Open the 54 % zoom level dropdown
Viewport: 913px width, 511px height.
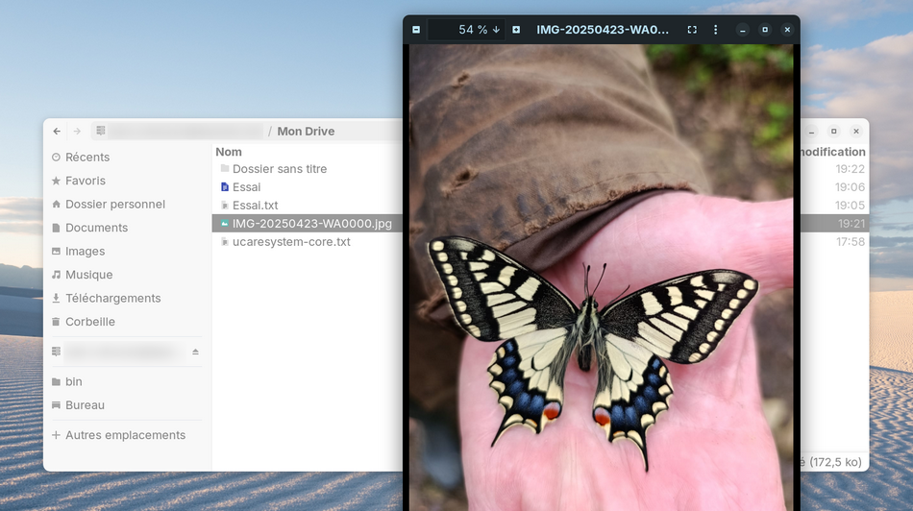(x=478, y=30)
